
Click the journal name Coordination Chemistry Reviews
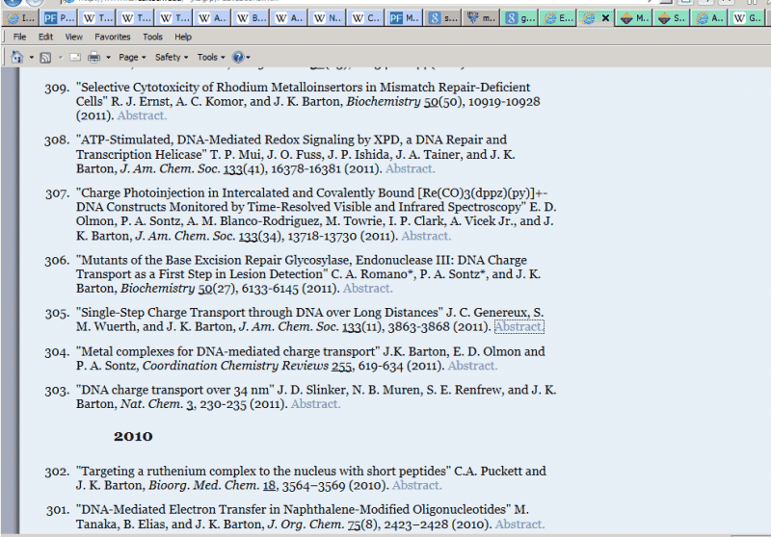pos(235,366)
